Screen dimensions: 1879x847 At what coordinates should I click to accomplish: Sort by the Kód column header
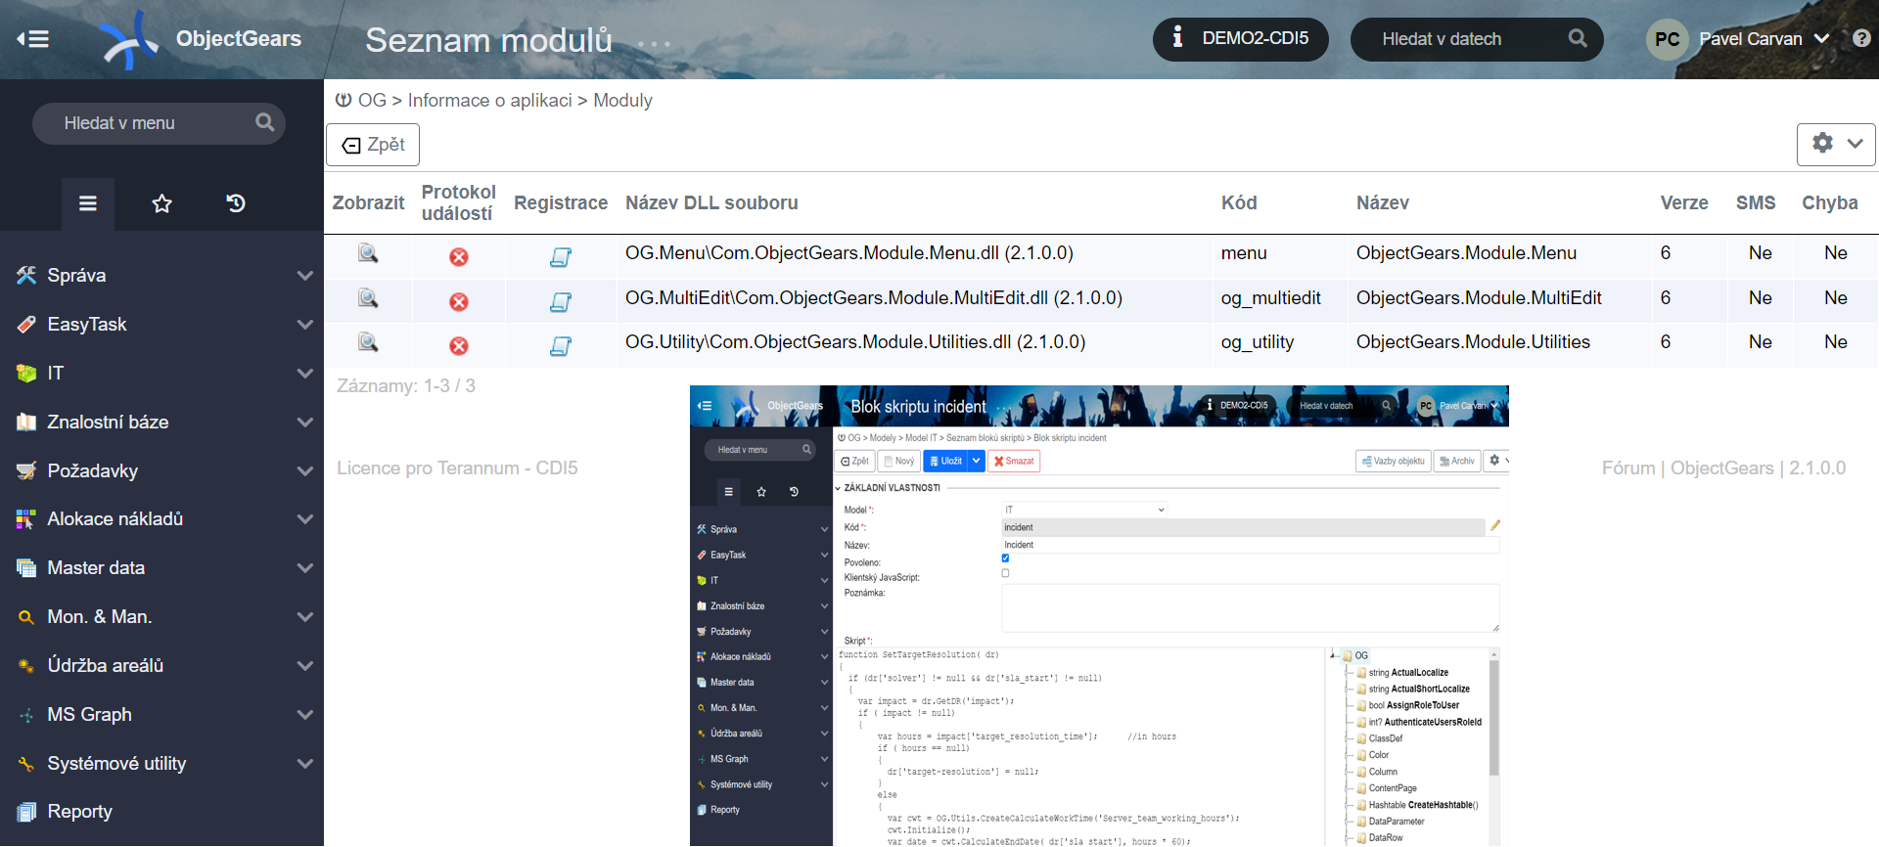tap(1239, 203)
